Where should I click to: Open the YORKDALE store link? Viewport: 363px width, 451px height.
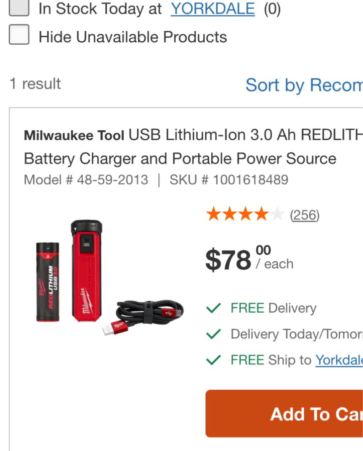tap(213, 9)
